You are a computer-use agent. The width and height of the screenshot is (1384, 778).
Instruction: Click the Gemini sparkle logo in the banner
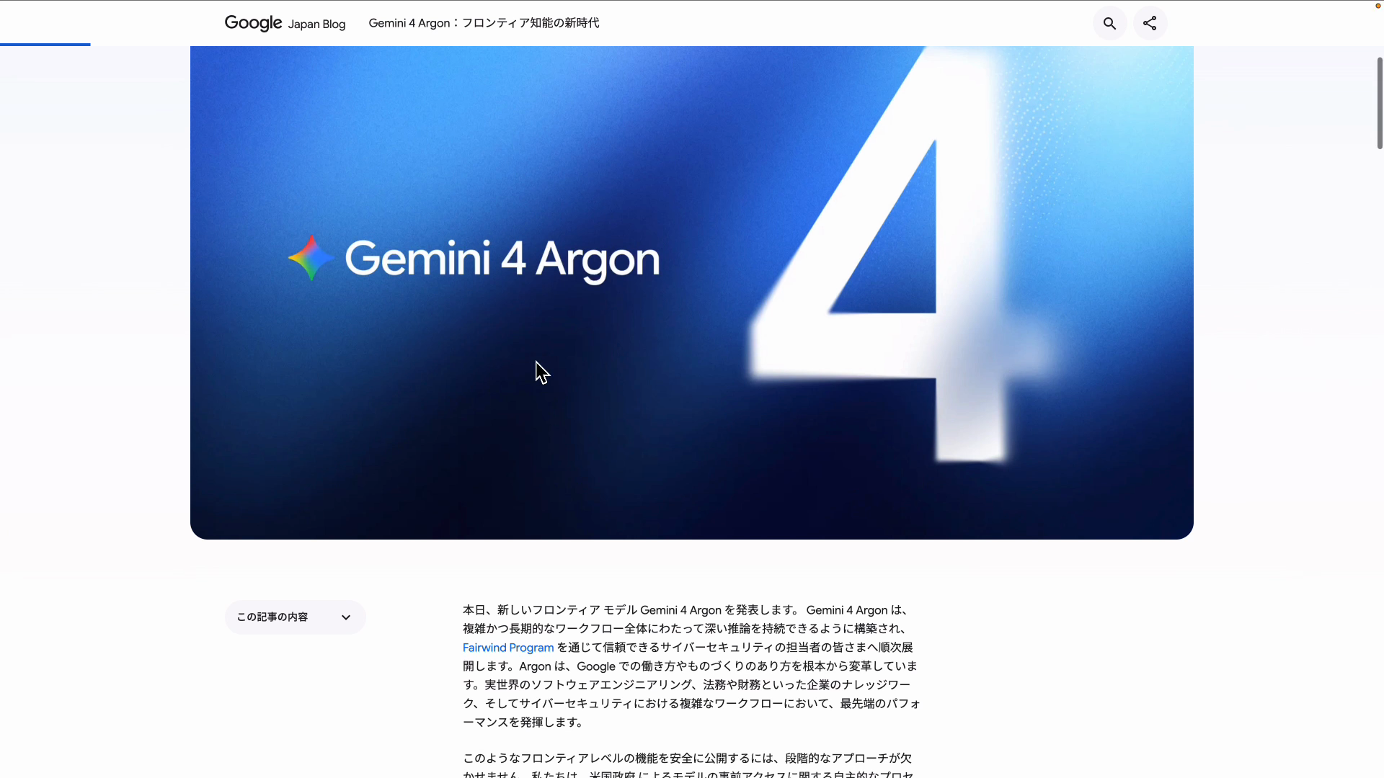311,258
